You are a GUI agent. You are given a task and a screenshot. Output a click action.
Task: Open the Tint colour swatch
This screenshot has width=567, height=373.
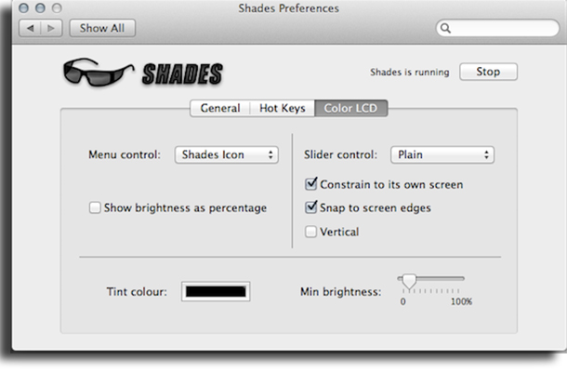pyautogui.click(x=216, y=291)
